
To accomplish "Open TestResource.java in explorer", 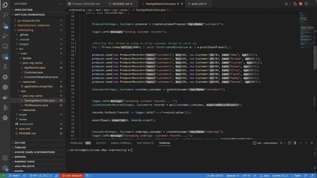I will click(36, 105).
